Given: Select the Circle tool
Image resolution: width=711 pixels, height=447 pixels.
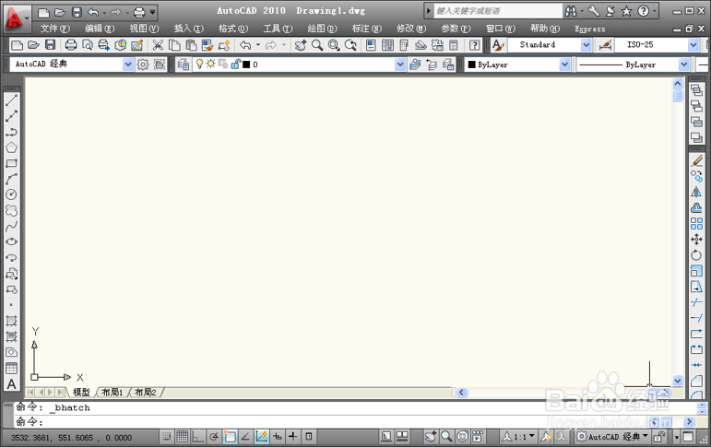Looking at the screenshot, I should tap(11, 194).
